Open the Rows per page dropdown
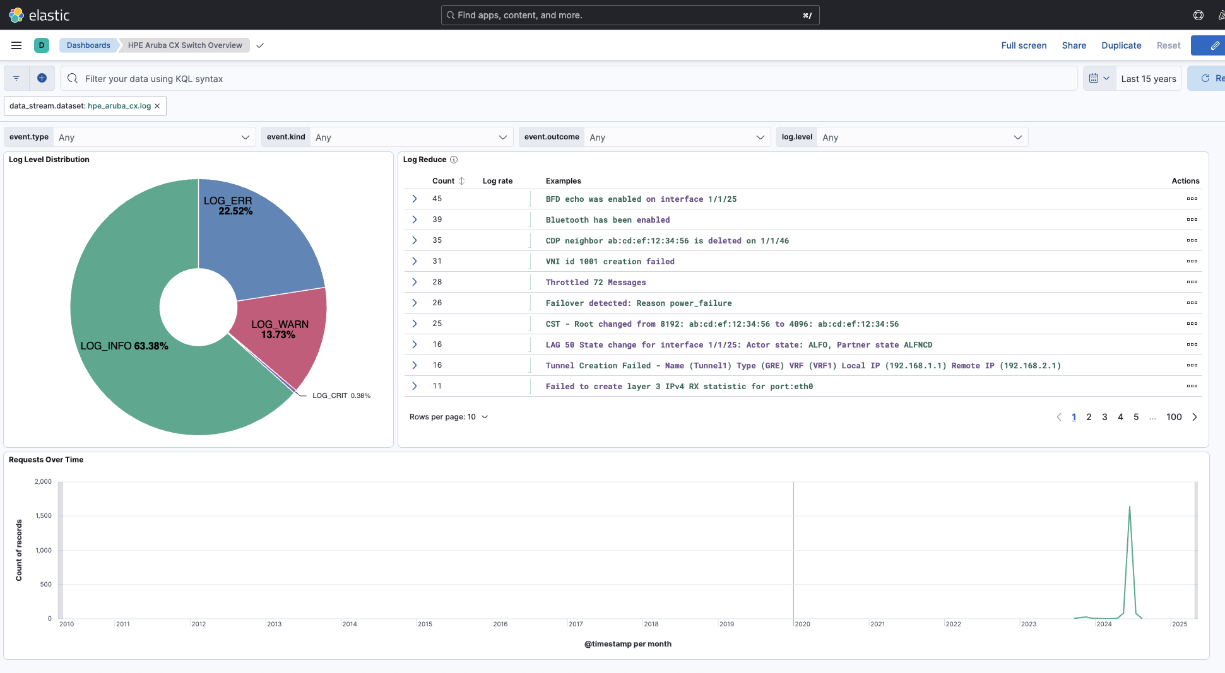 (449, 416)
